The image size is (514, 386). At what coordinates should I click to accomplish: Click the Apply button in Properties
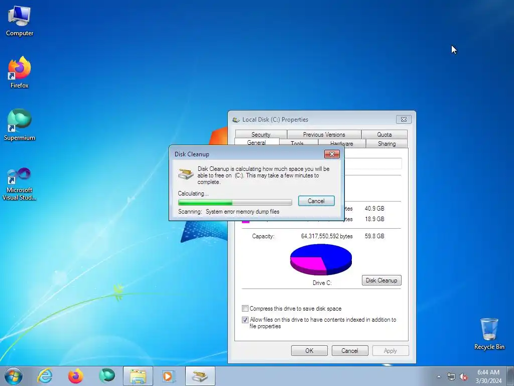[x=391, y=350]
